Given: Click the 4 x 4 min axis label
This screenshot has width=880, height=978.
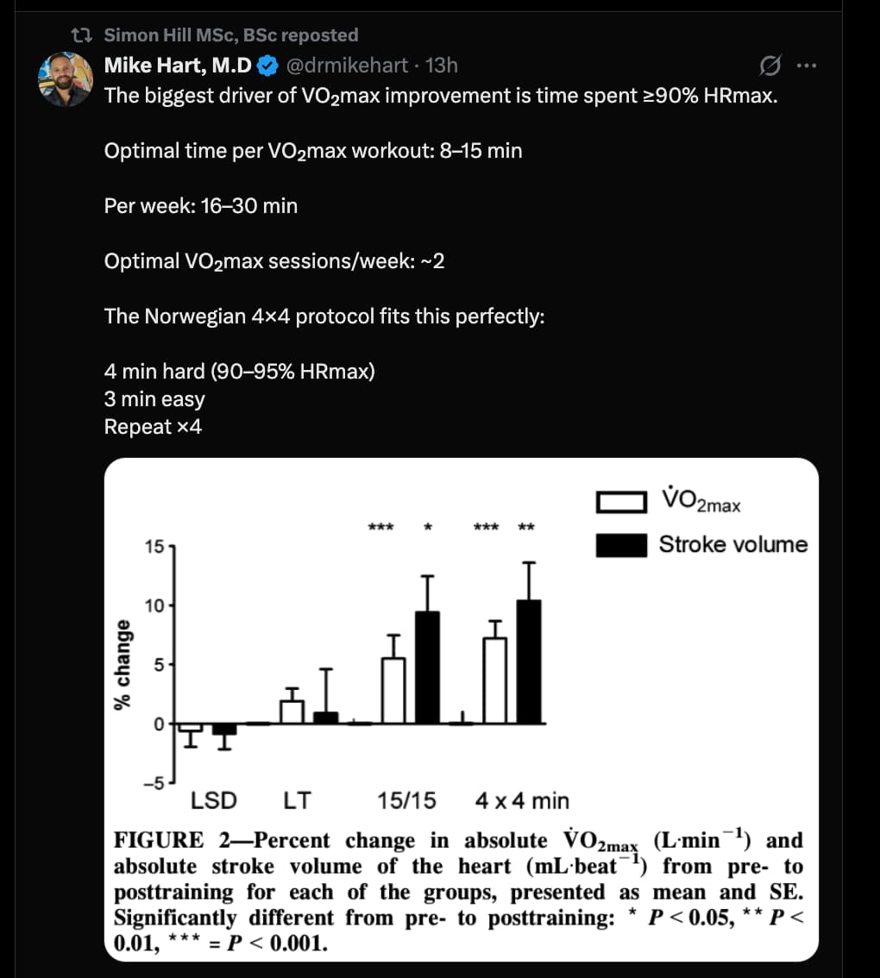Looking at the screenshot, I should pos(522,801).
